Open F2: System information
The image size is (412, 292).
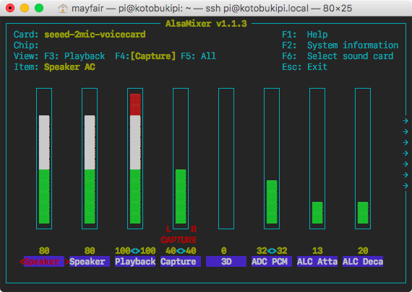pos(340,45)
